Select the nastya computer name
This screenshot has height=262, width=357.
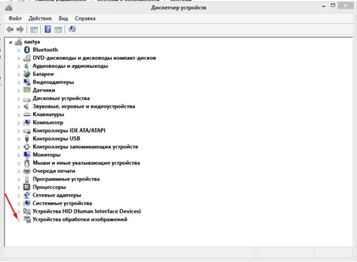(x=32, y=42)
